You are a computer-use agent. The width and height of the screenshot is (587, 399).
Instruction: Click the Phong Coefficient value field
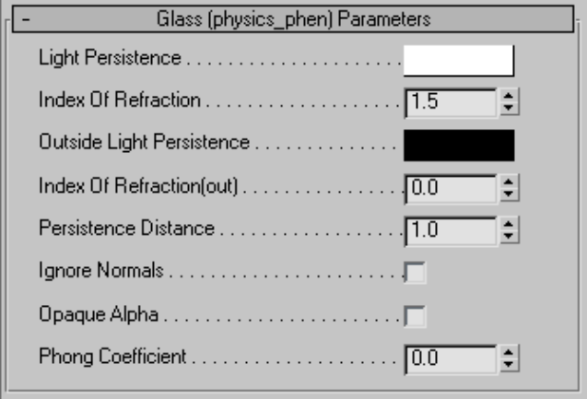pyautogui.click(x=450, y=358)
